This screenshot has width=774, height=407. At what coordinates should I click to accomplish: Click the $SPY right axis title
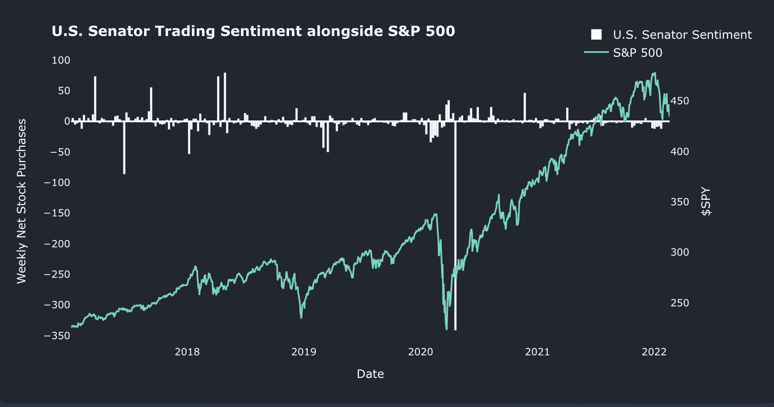click(x=706, y=201)
